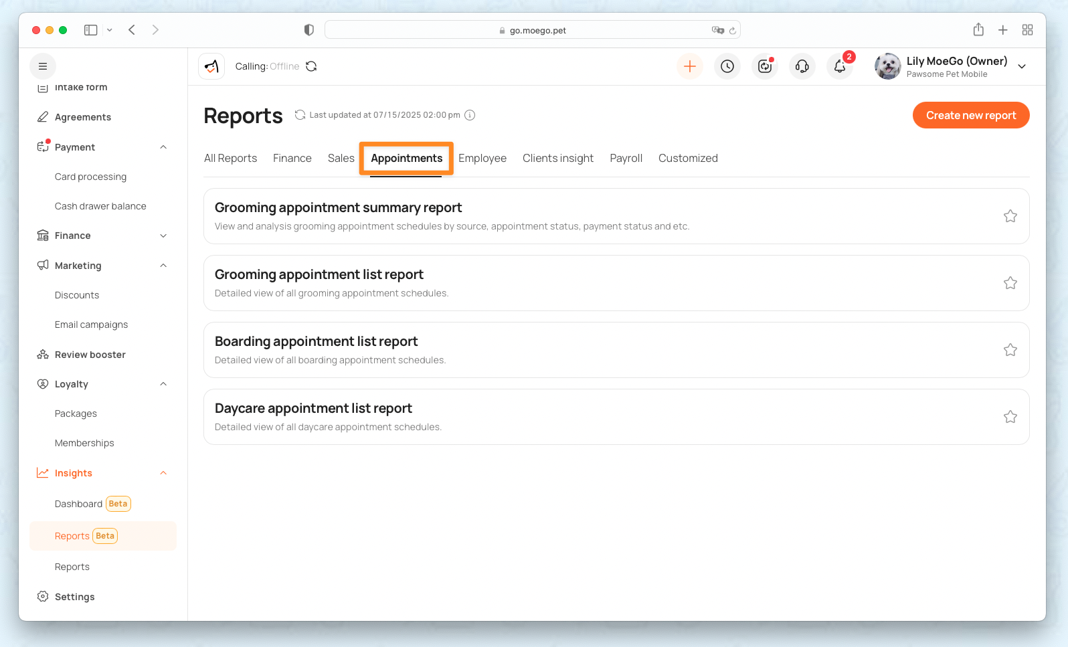1068x647 pixels.
Task: Click the hamburger menu icon in sidebar
Action: point(43,66)
